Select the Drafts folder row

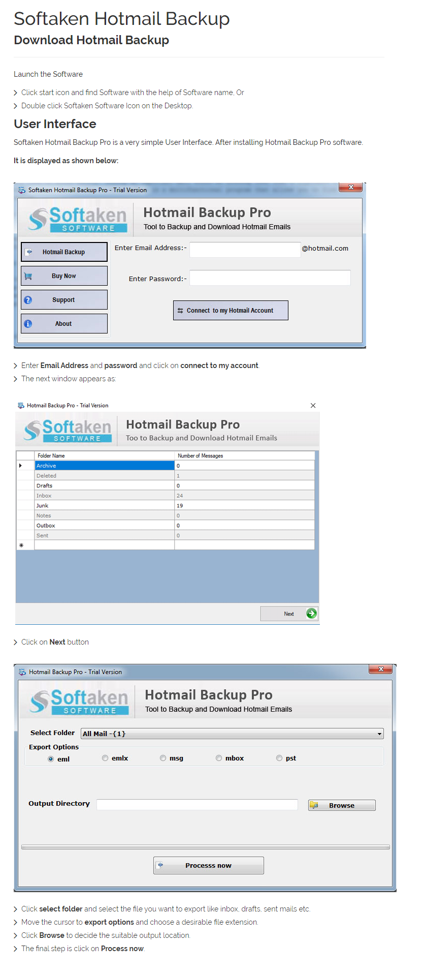166,485
